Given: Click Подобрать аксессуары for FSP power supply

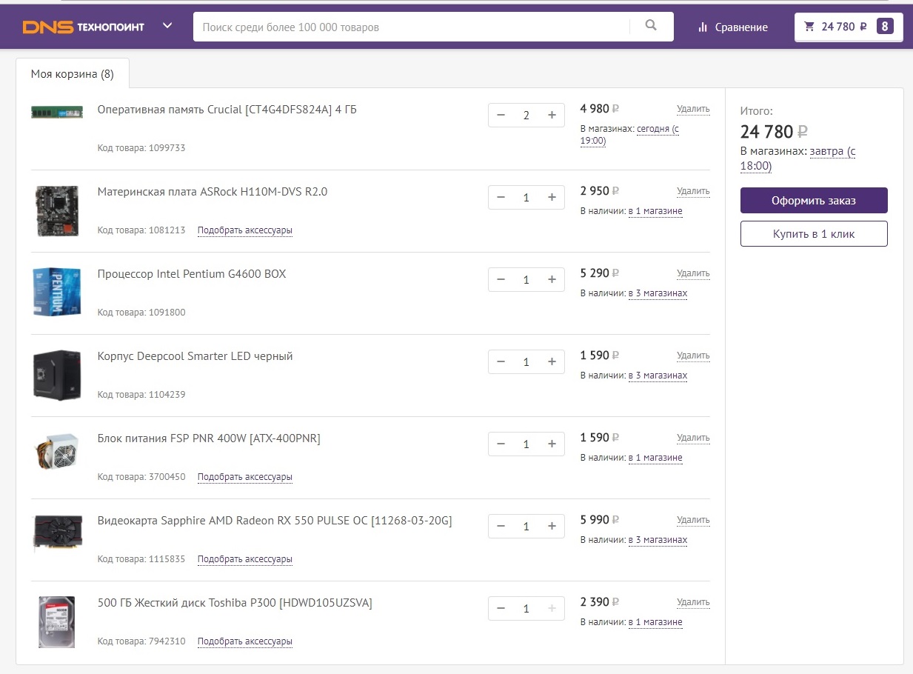Looking at the screenshot, I should tap(245, 477).
